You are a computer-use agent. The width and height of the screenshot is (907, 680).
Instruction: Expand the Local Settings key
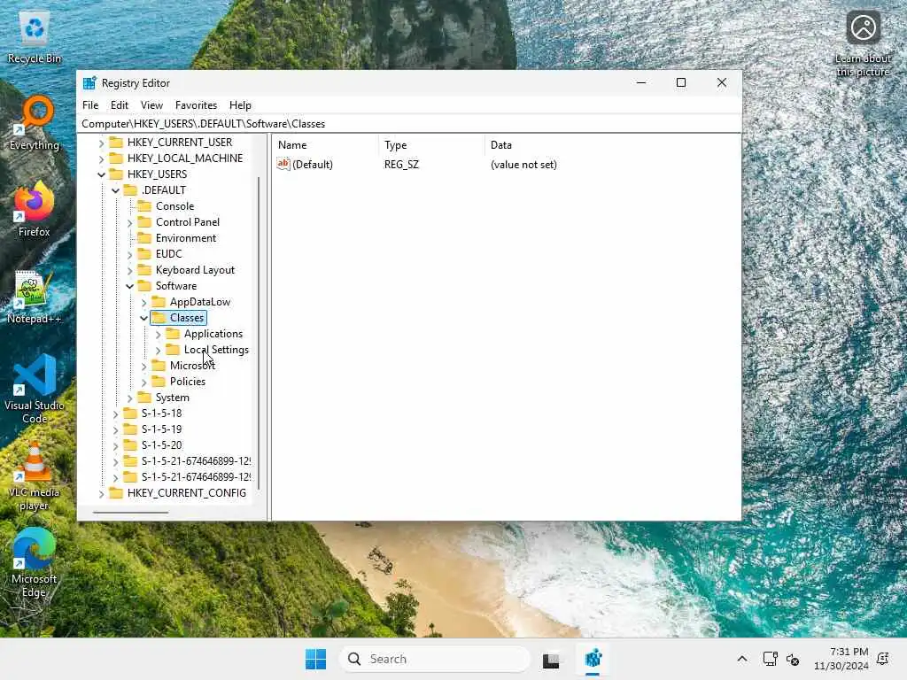[158, 351]
